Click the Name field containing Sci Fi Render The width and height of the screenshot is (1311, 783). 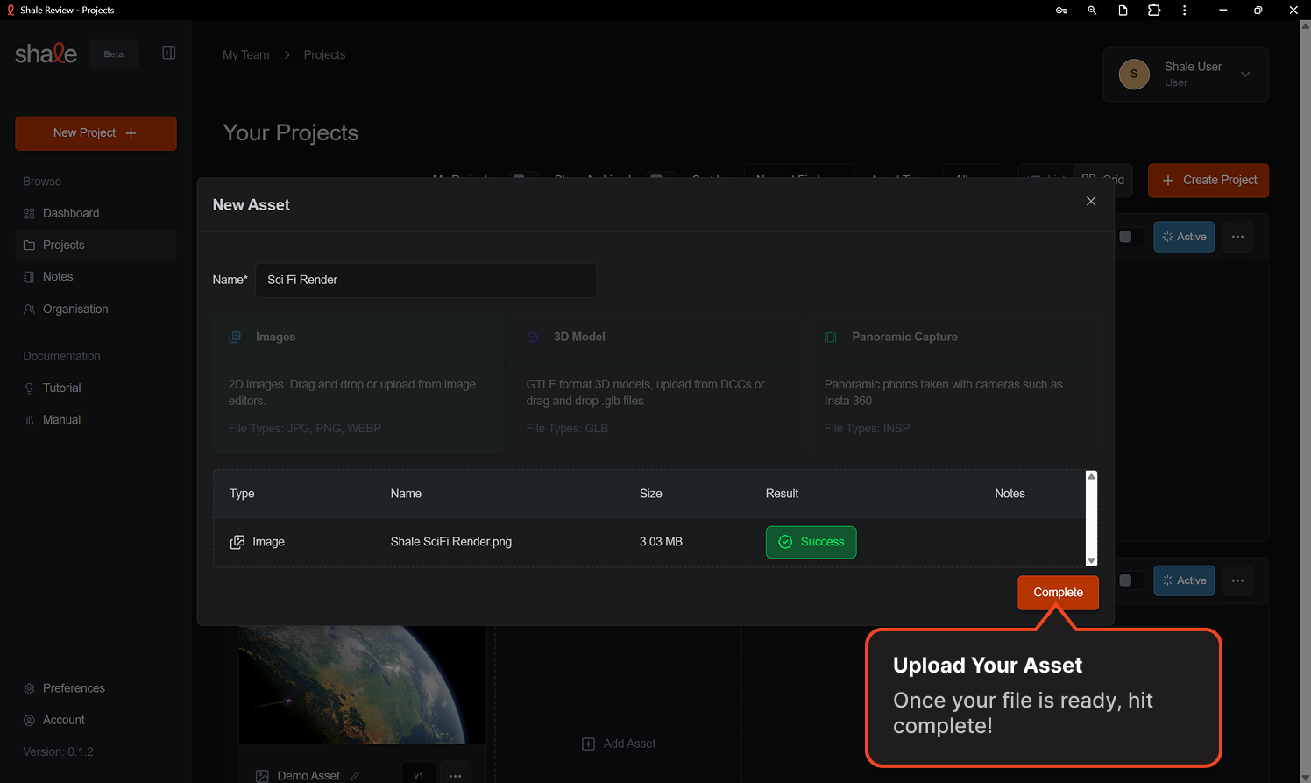(426, 281)
